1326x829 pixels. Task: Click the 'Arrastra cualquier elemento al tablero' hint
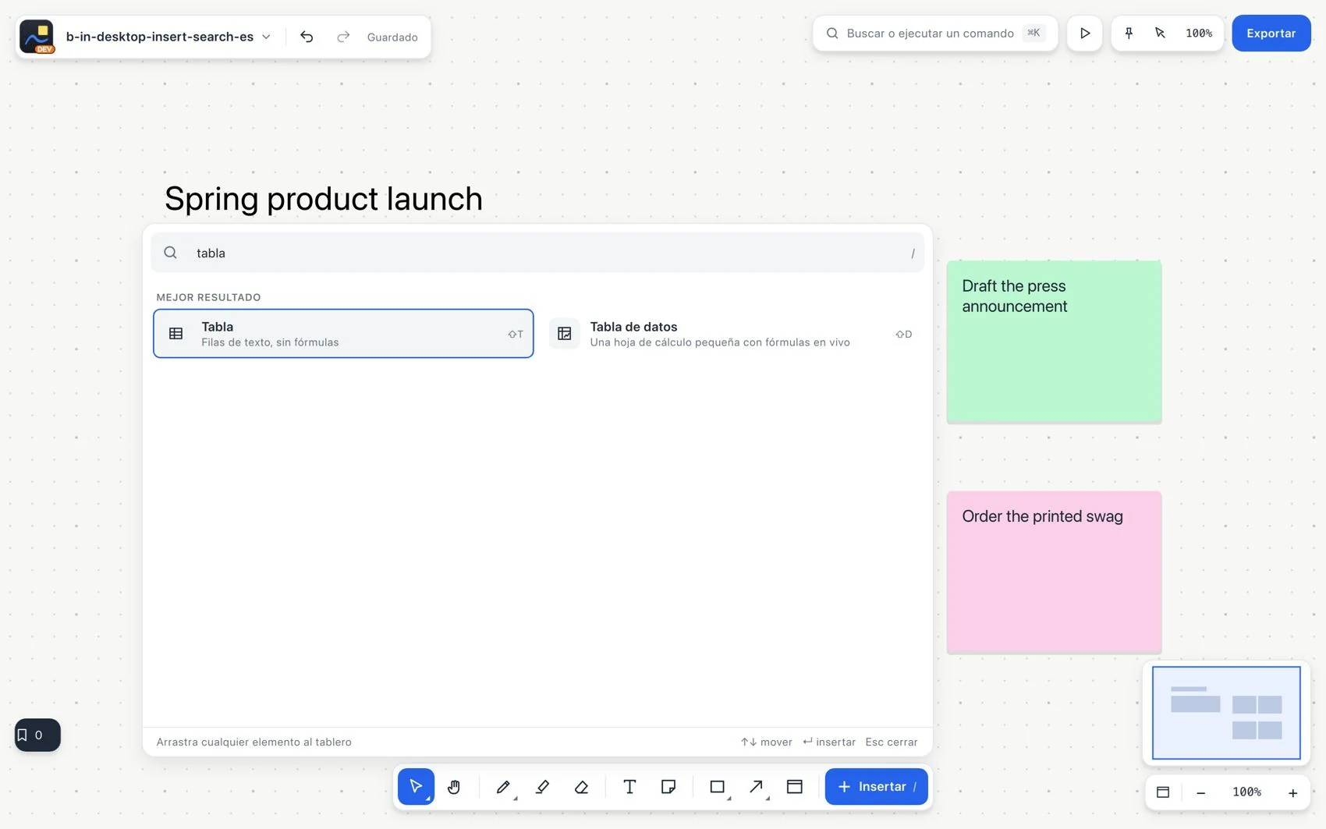[253, 742]
